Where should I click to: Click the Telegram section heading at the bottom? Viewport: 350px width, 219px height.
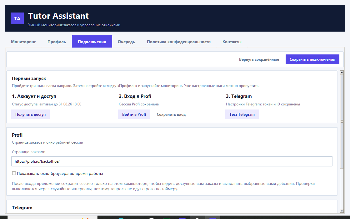tap(22, 208)
